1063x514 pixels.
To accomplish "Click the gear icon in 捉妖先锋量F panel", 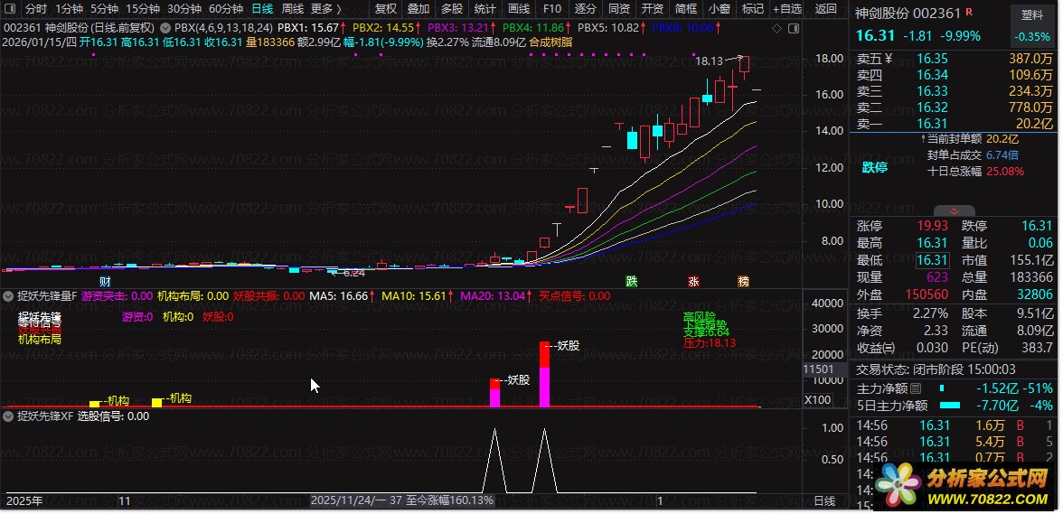I will (9, 295).
